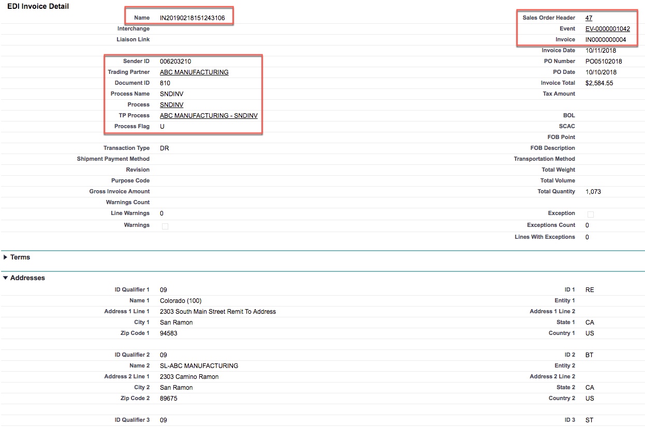
Task: Click Name 2 value SL-ABC MANUFACTURING
Action: pos(199,366)
